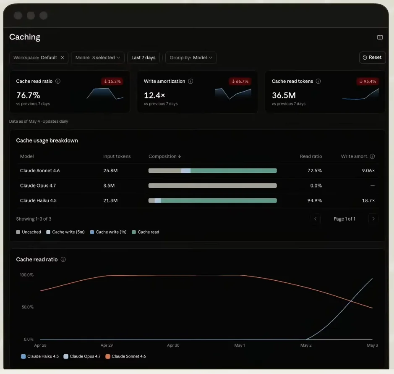Click the Reset button

tap(372, 58)
